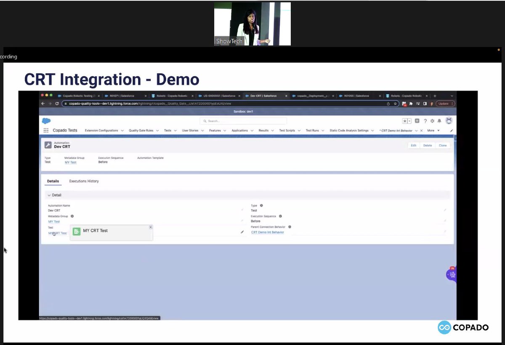Click the Clone button
Screen dimensions: 505x345
click(443, 145)
